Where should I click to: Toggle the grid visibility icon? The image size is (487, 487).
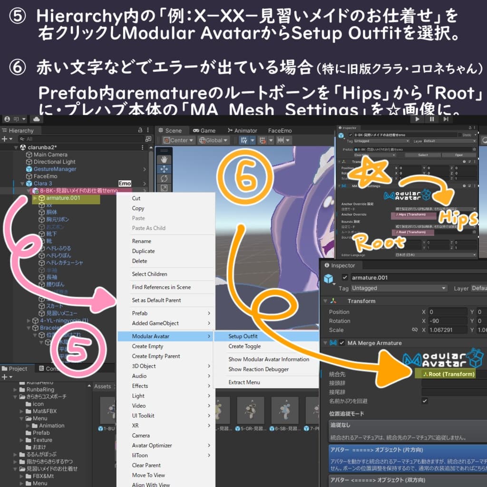point(244,140)
